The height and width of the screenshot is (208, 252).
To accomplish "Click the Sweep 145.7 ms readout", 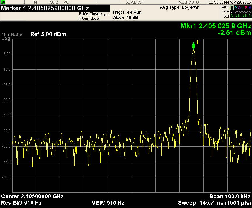I will (x=214, y=203).
